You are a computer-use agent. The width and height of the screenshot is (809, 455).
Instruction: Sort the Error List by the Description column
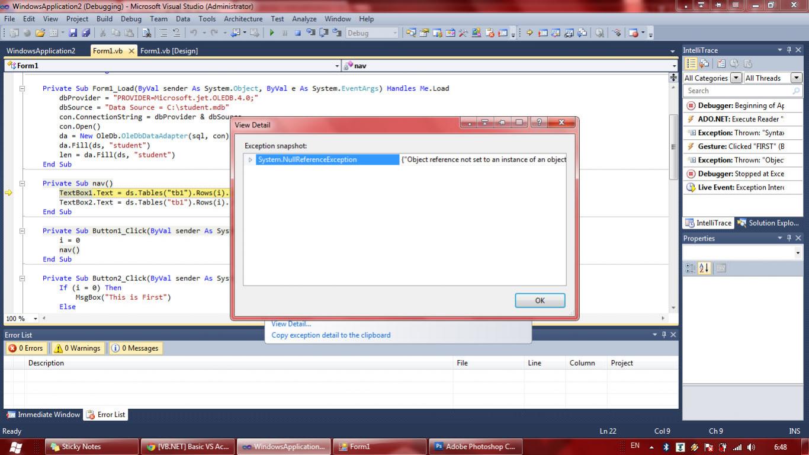coord(240,363)
